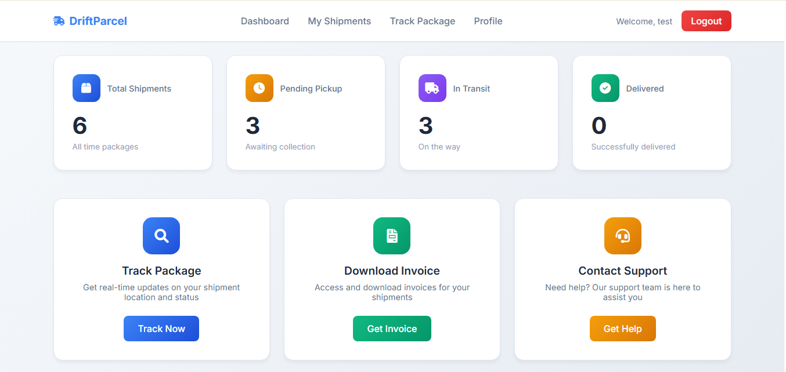
Task: Click the Delivered green checkmark icon
Action: (x=605, y=87)
